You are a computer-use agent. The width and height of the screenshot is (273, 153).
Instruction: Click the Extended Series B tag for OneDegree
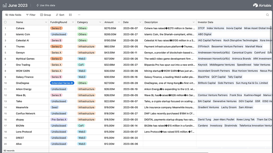(x=62, y=83)
